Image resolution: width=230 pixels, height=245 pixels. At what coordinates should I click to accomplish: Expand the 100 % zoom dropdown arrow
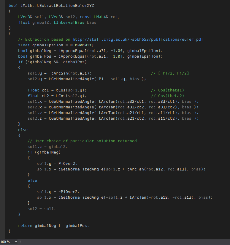(x=16, y=242)
